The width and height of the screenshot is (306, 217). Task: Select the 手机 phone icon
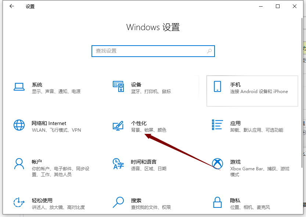pos(217,87)
